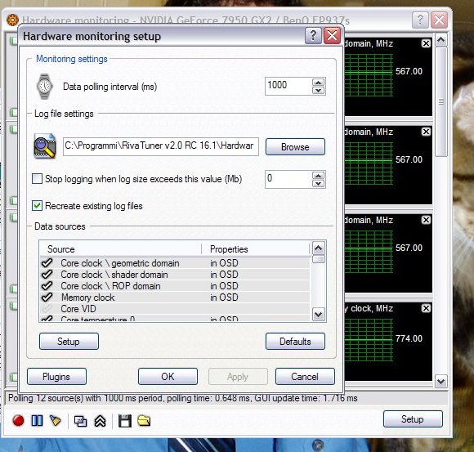Click the double up-arrow icon in bottom toolbar
This screenshot has width=474, height=452.
[100, 421]
